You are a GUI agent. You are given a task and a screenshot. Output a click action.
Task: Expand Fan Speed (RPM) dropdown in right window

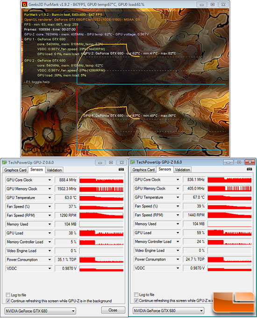(178, 215)
